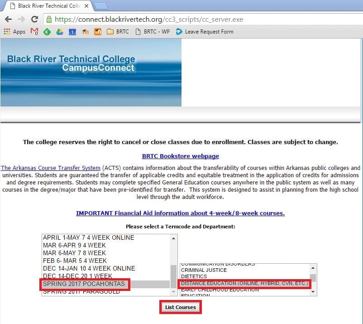The height and width of the screenshot is (324, 363).
Task: Click up arrow of the term list scrollbar
Action: (174, 238)
